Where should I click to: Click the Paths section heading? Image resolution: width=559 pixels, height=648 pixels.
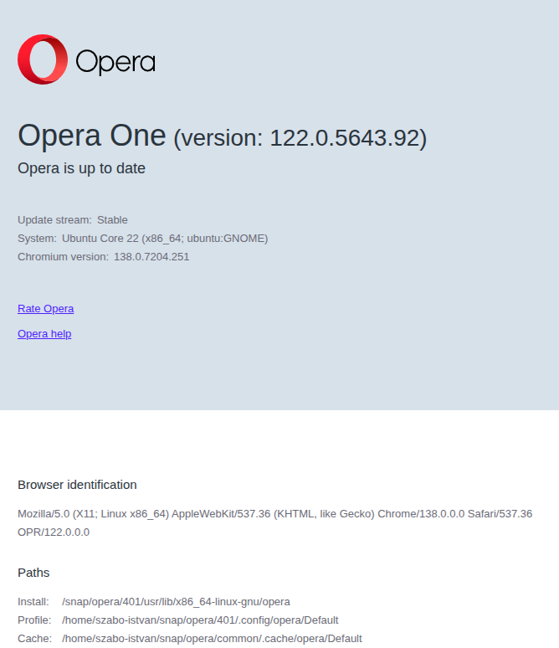coord(33,573)
